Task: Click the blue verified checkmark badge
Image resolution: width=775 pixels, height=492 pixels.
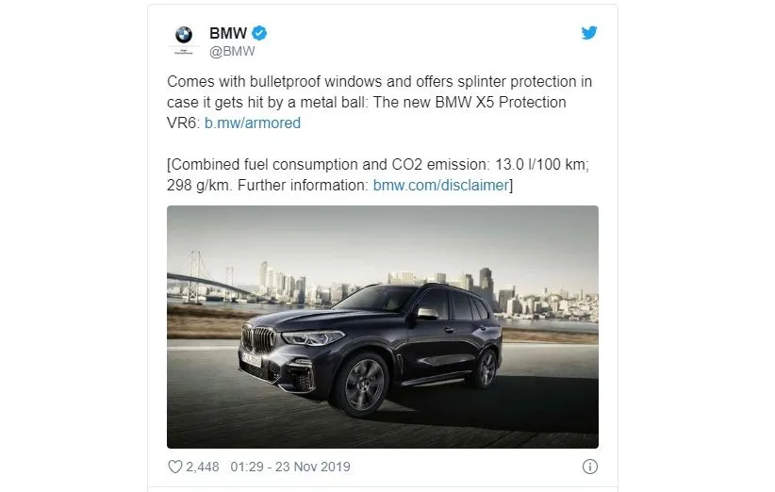Action: tap(259, 33)
